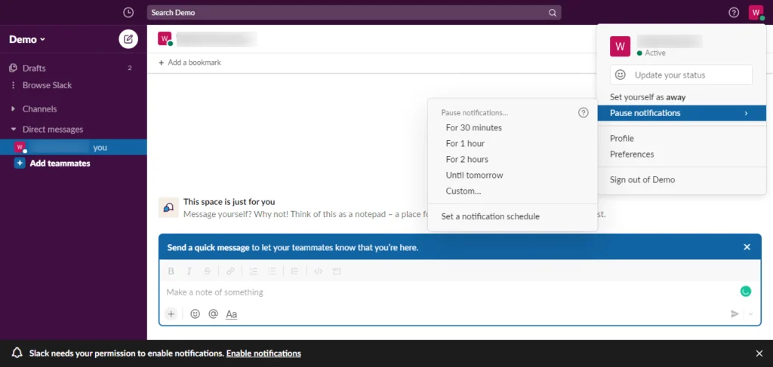Click the attach plus button in composer

pos(171,314)
